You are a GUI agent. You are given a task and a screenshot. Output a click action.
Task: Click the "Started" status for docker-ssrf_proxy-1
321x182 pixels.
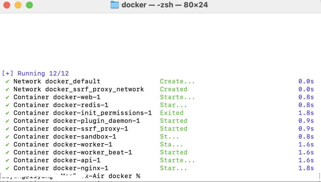coord(174,129)
